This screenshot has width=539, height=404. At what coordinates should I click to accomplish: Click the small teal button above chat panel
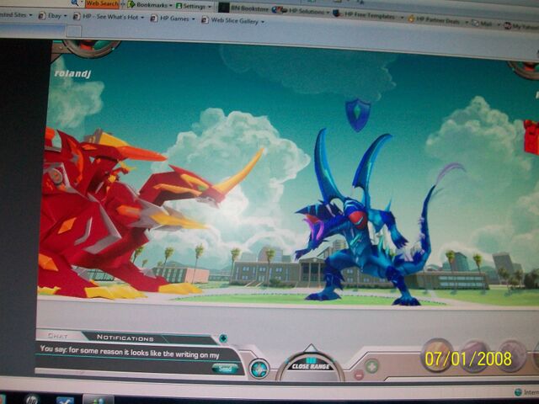point(222,338)
